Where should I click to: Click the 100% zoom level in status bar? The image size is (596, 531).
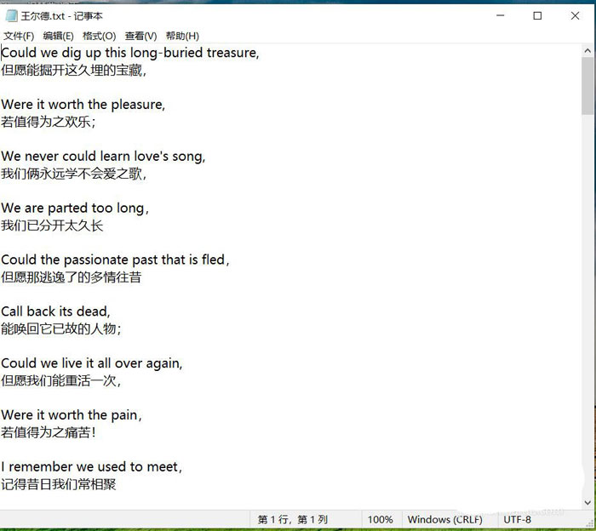[x=380, y=519]
